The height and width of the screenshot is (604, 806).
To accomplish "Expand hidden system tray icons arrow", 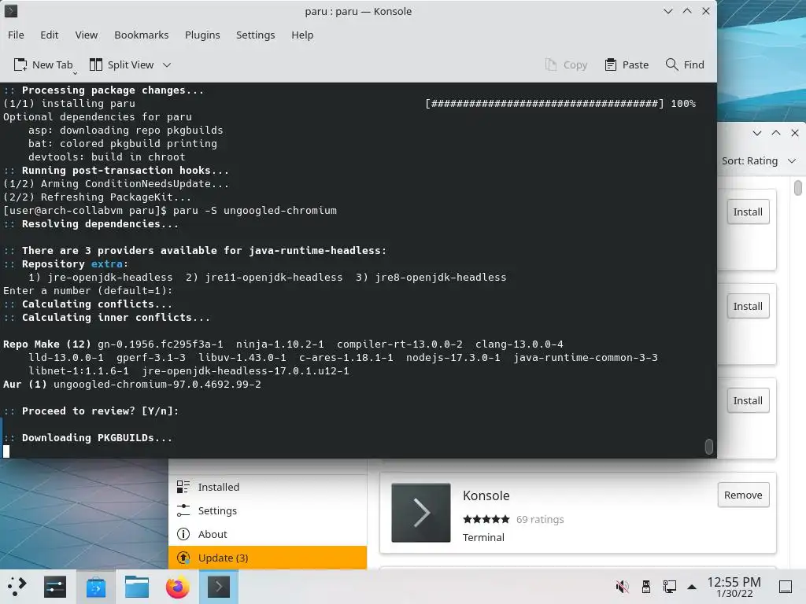I will (692, 587).
